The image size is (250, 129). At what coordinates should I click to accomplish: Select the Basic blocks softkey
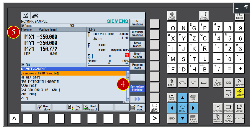click(137, 45)
